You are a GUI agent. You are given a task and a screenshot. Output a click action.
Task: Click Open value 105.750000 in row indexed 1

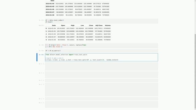point(61,31)
